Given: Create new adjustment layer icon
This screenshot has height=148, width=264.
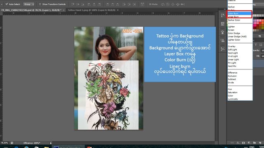Looking at the screenshot, I should tap(249, 143).
